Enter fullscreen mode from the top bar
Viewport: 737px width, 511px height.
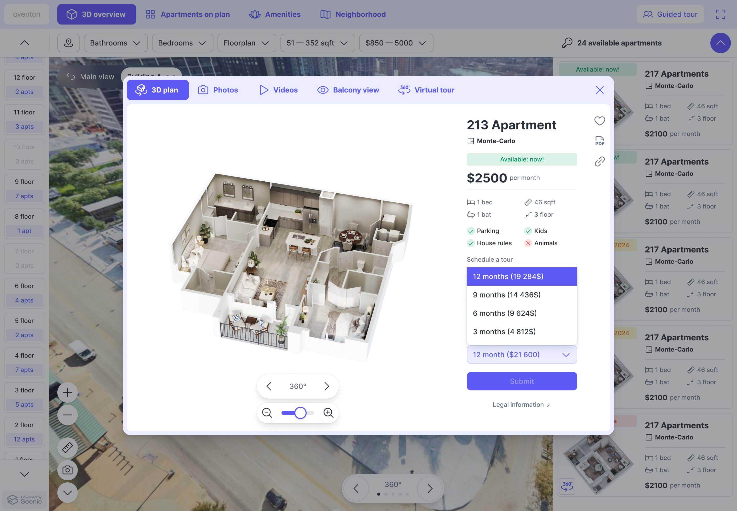click(x=720, y=14)
